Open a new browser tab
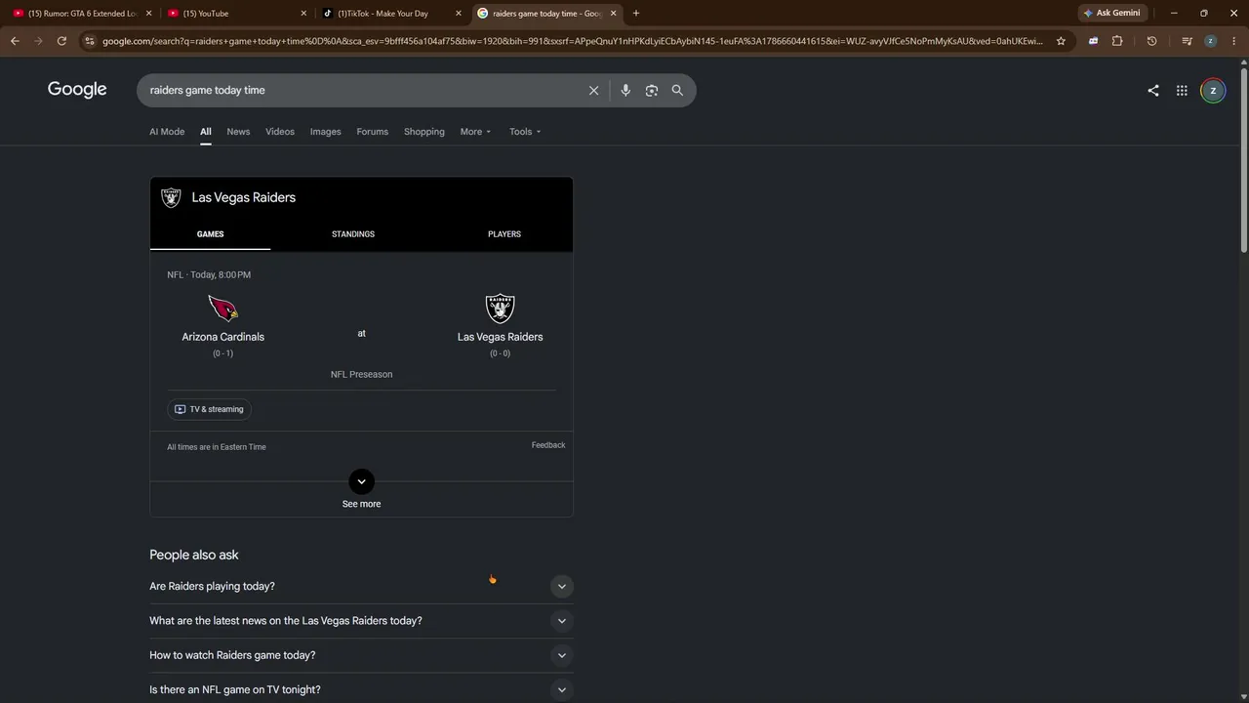This screenshot has height=703, width=1249. tap(636, 13)
